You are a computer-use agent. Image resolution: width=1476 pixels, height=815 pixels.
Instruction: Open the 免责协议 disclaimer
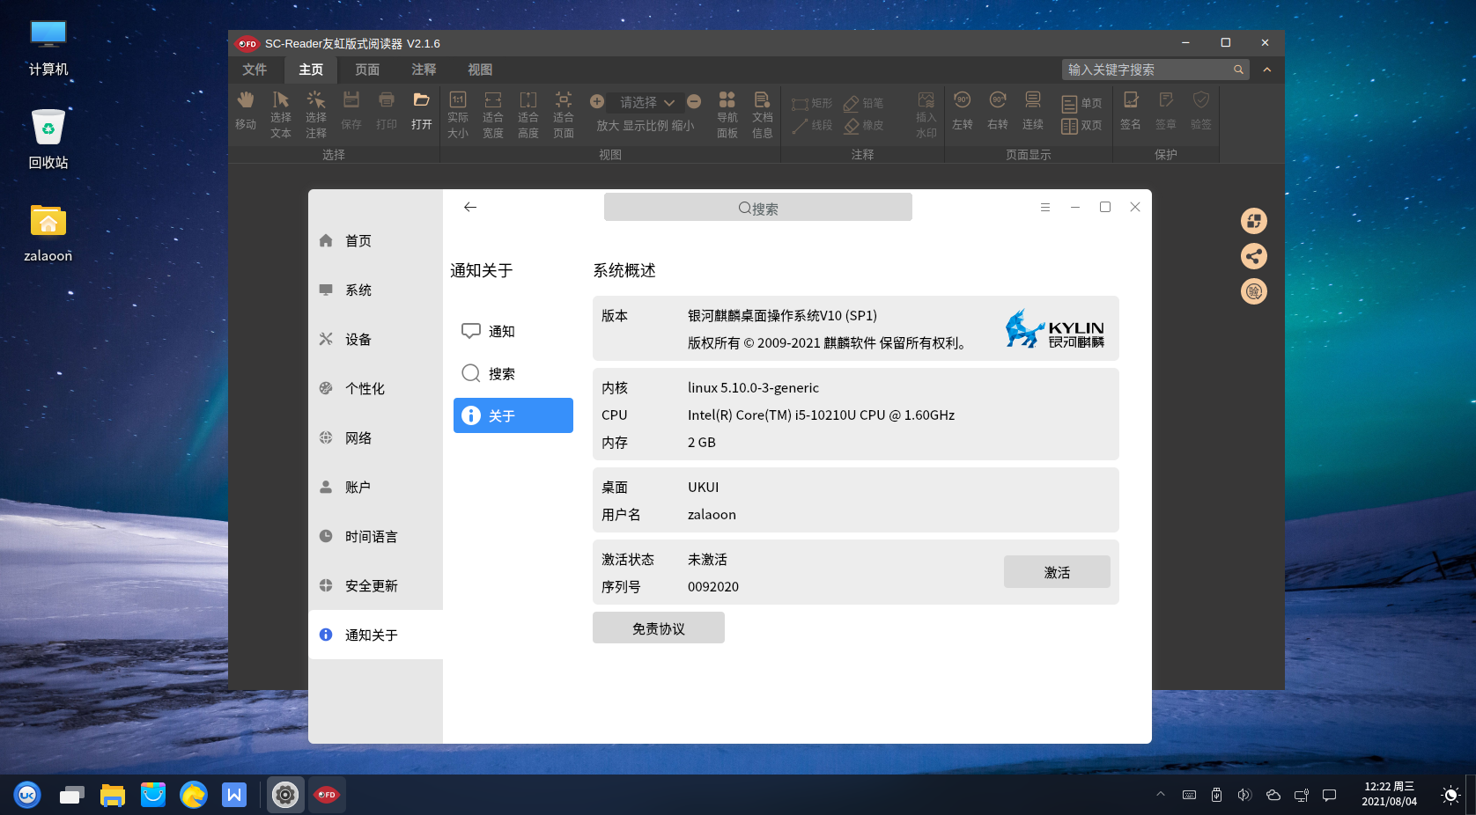[x=658, y=628]
